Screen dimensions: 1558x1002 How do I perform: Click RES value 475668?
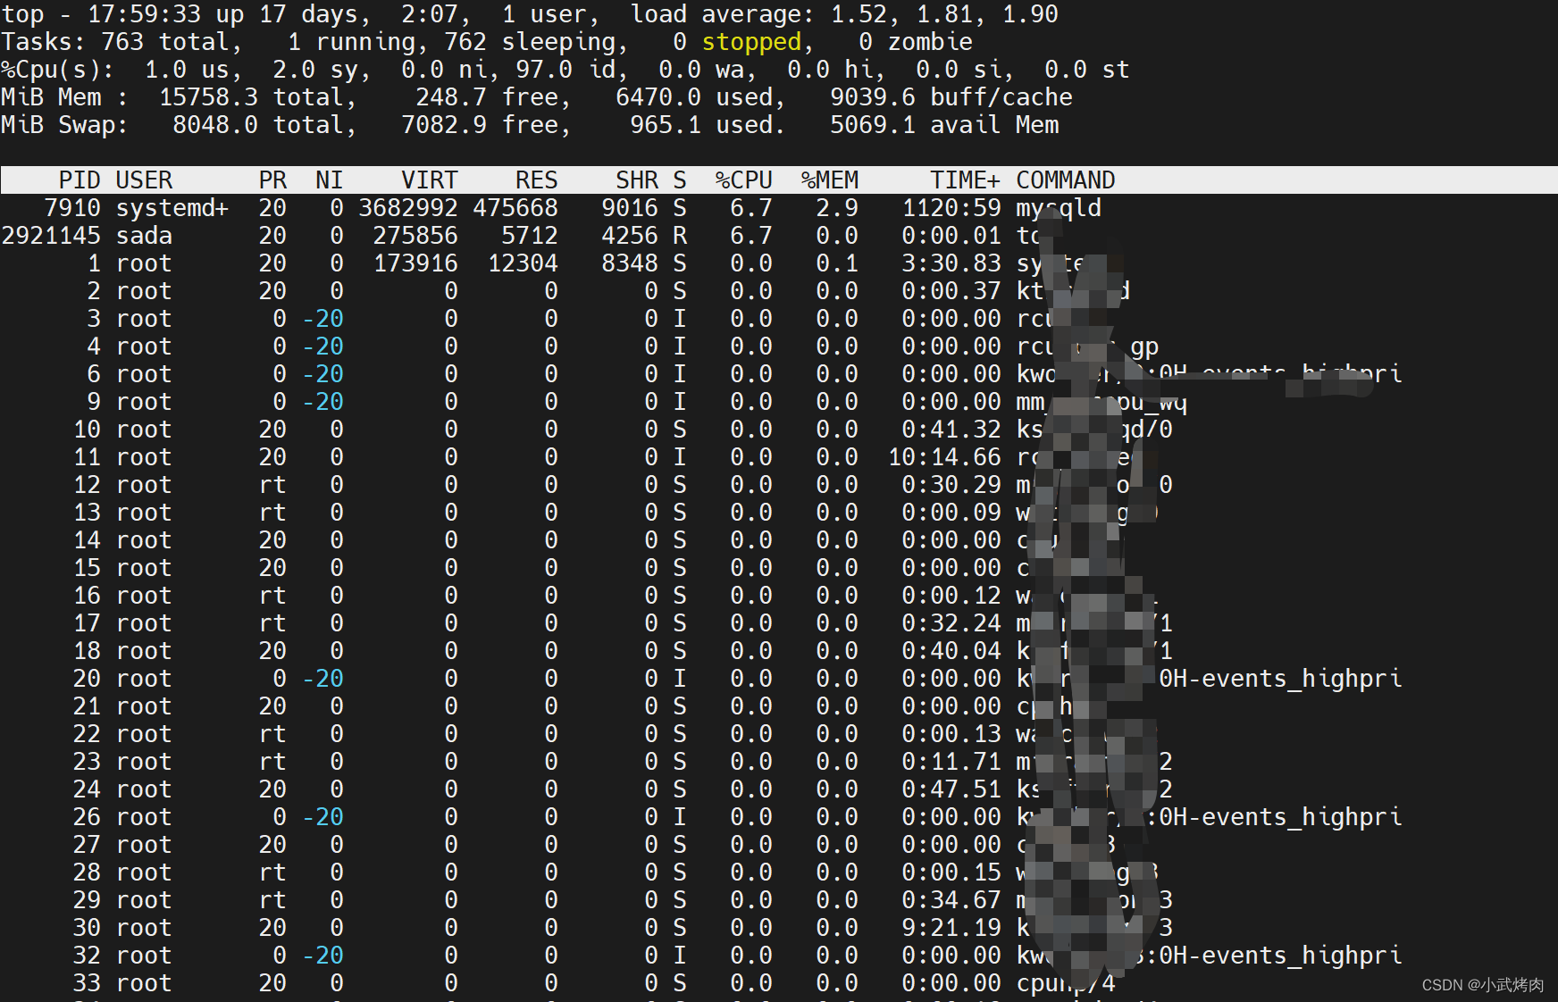515,208
